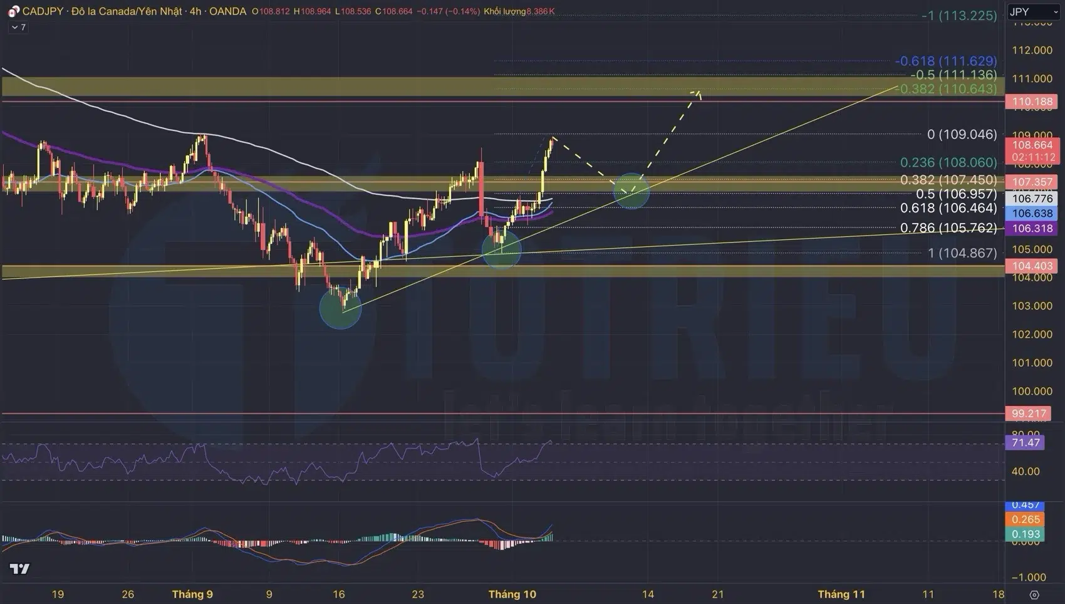Click the red 110.188 price label
Image resolution: width=1065 pixels, height=604 pixels.
[x=1032, y=102]
